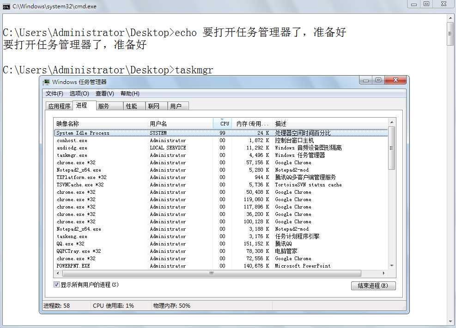The width and height of the screenshot is (456, 328).
Task: Select chrome.exe using 100,128 K memory
Action: 221,221
